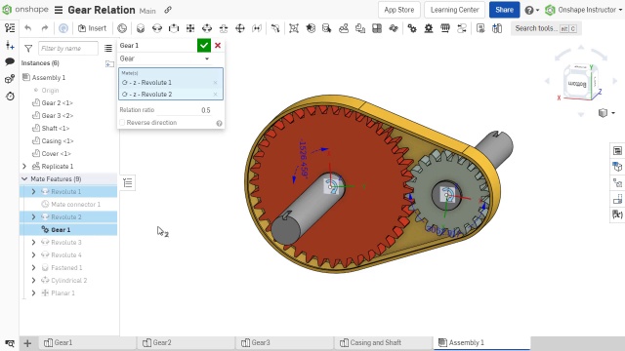Enable the Reverse direction checkbox
The image size is (625, 351).
(122, 123)
